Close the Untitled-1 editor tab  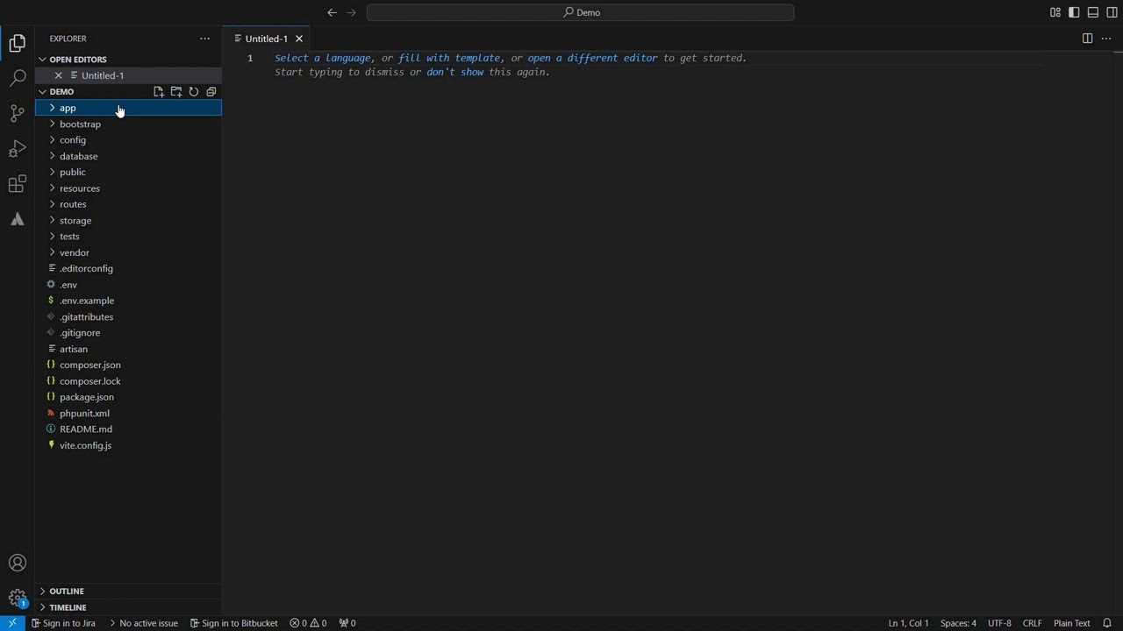tap(299, 39)
